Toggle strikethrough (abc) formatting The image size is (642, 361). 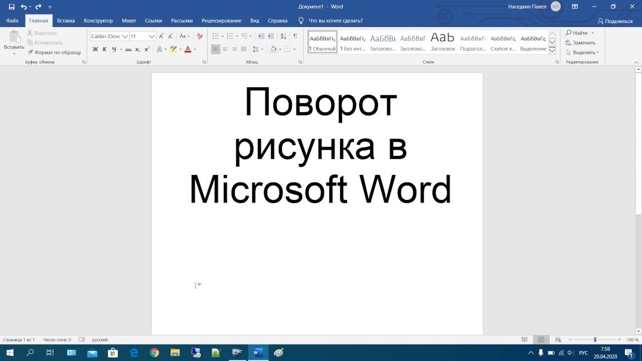click(x=128, y=49)
